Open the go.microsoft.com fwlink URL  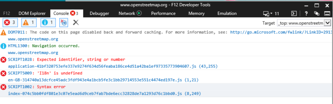(x=281, y=32)
